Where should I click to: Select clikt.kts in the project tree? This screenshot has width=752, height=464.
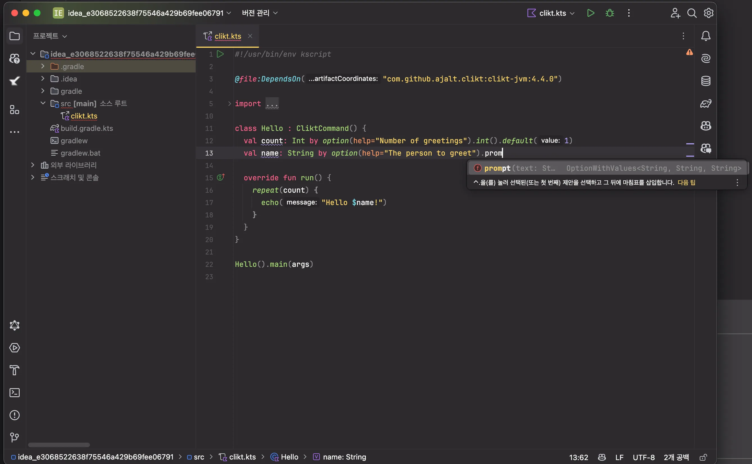(84, 116)
